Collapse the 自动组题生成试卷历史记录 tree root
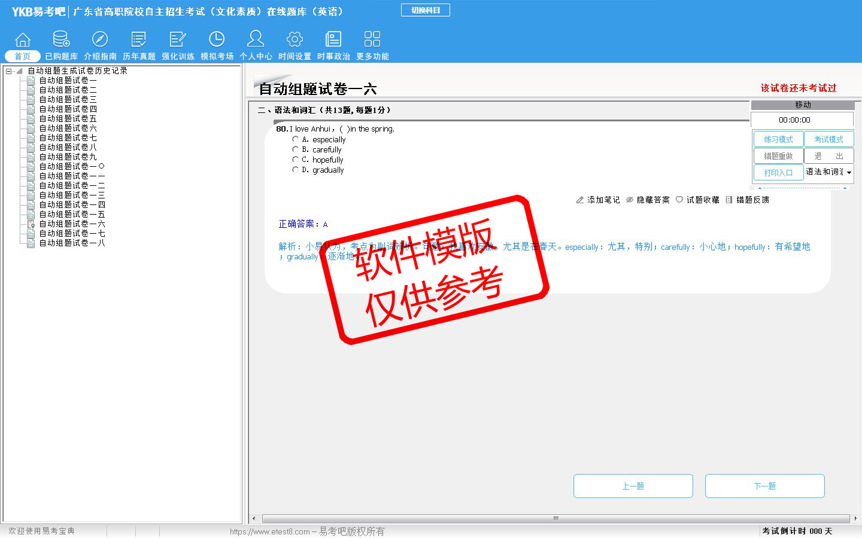 pos(9,71)
